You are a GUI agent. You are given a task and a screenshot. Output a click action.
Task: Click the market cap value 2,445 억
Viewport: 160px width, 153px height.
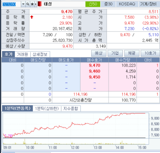pyautogui.click(x=150, y=40)
